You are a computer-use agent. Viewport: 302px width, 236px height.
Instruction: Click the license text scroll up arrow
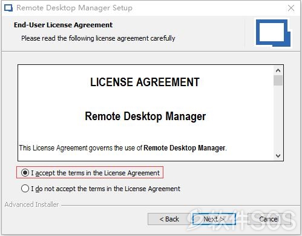point(278,70)
